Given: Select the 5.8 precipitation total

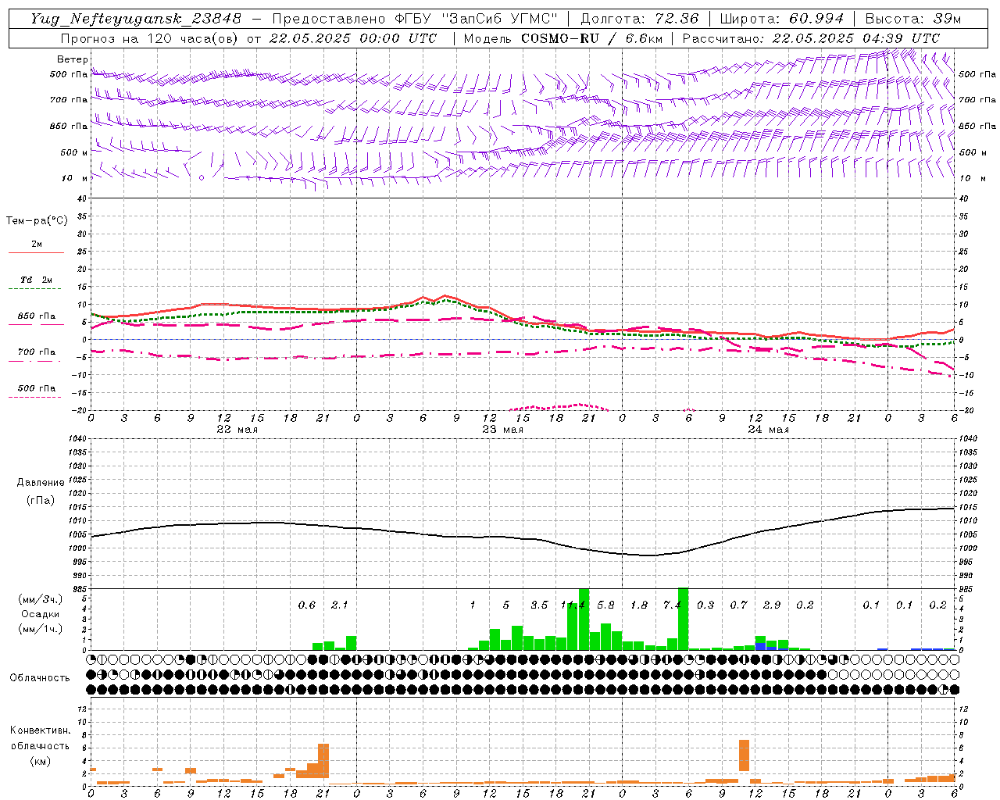Looking at the screenshot, I should (x=605, y=605).
